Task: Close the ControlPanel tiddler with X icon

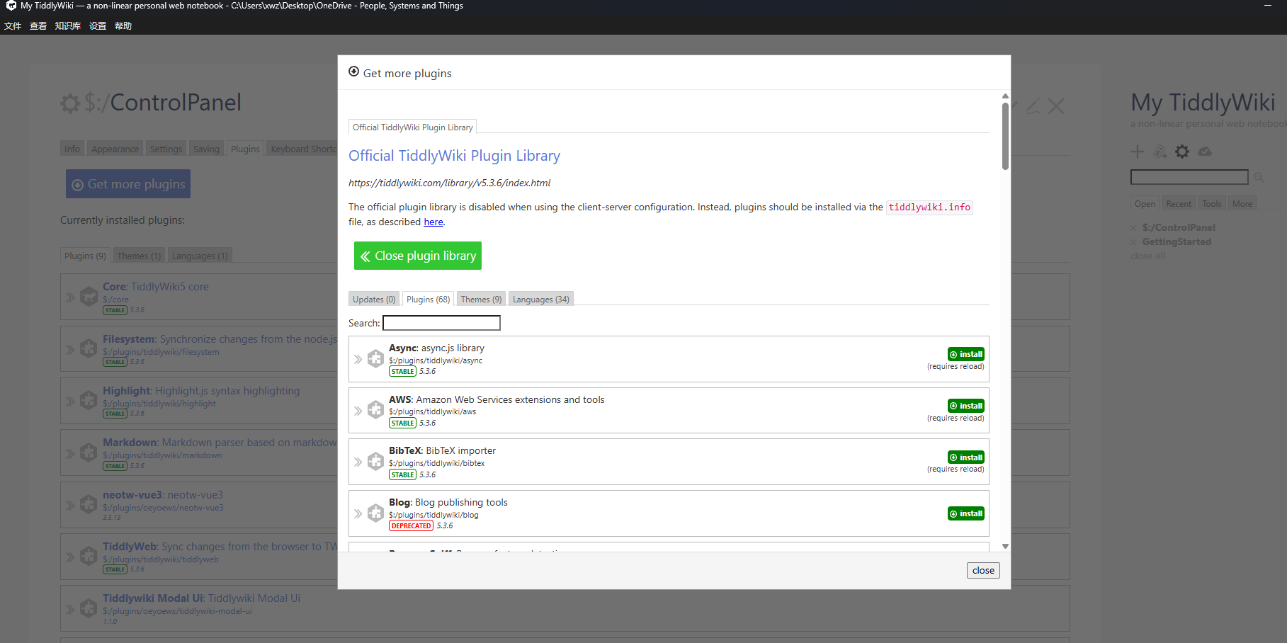Action: point(1056,106)
